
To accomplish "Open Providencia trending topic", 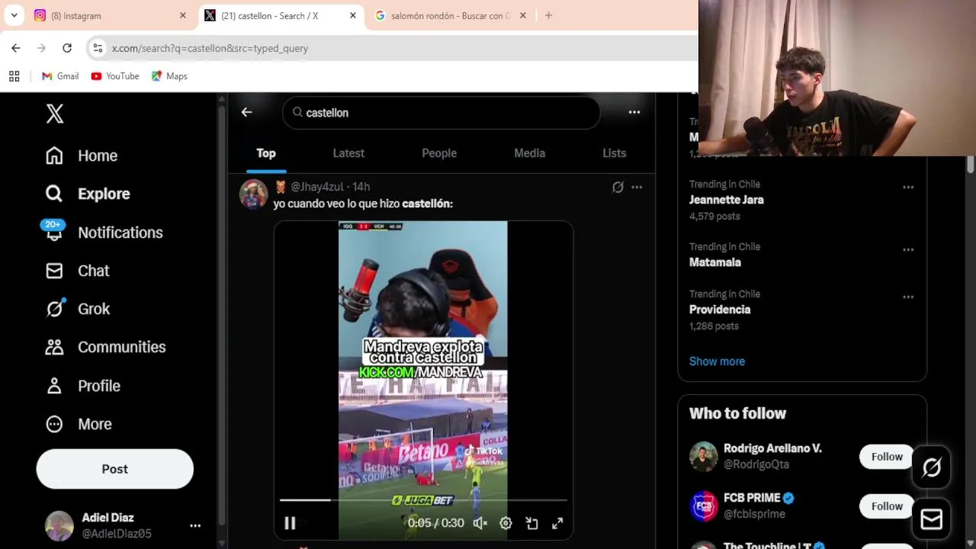I will [720, 310].
